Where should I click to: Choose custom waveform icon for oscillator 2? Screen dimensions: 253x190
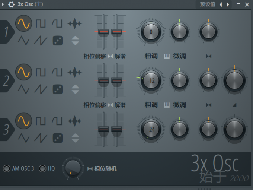coord(74,72)
